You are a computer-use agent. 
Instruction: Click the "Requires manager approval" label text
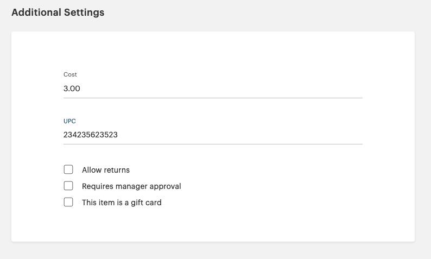point(131,186)
